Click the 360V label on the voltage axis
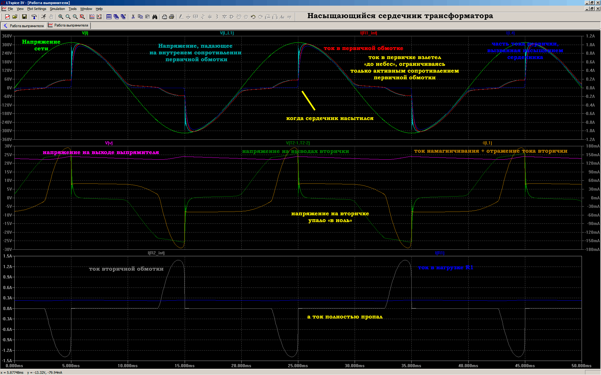Viewport: 601px width, 375px height. click(x=7, y=36)
